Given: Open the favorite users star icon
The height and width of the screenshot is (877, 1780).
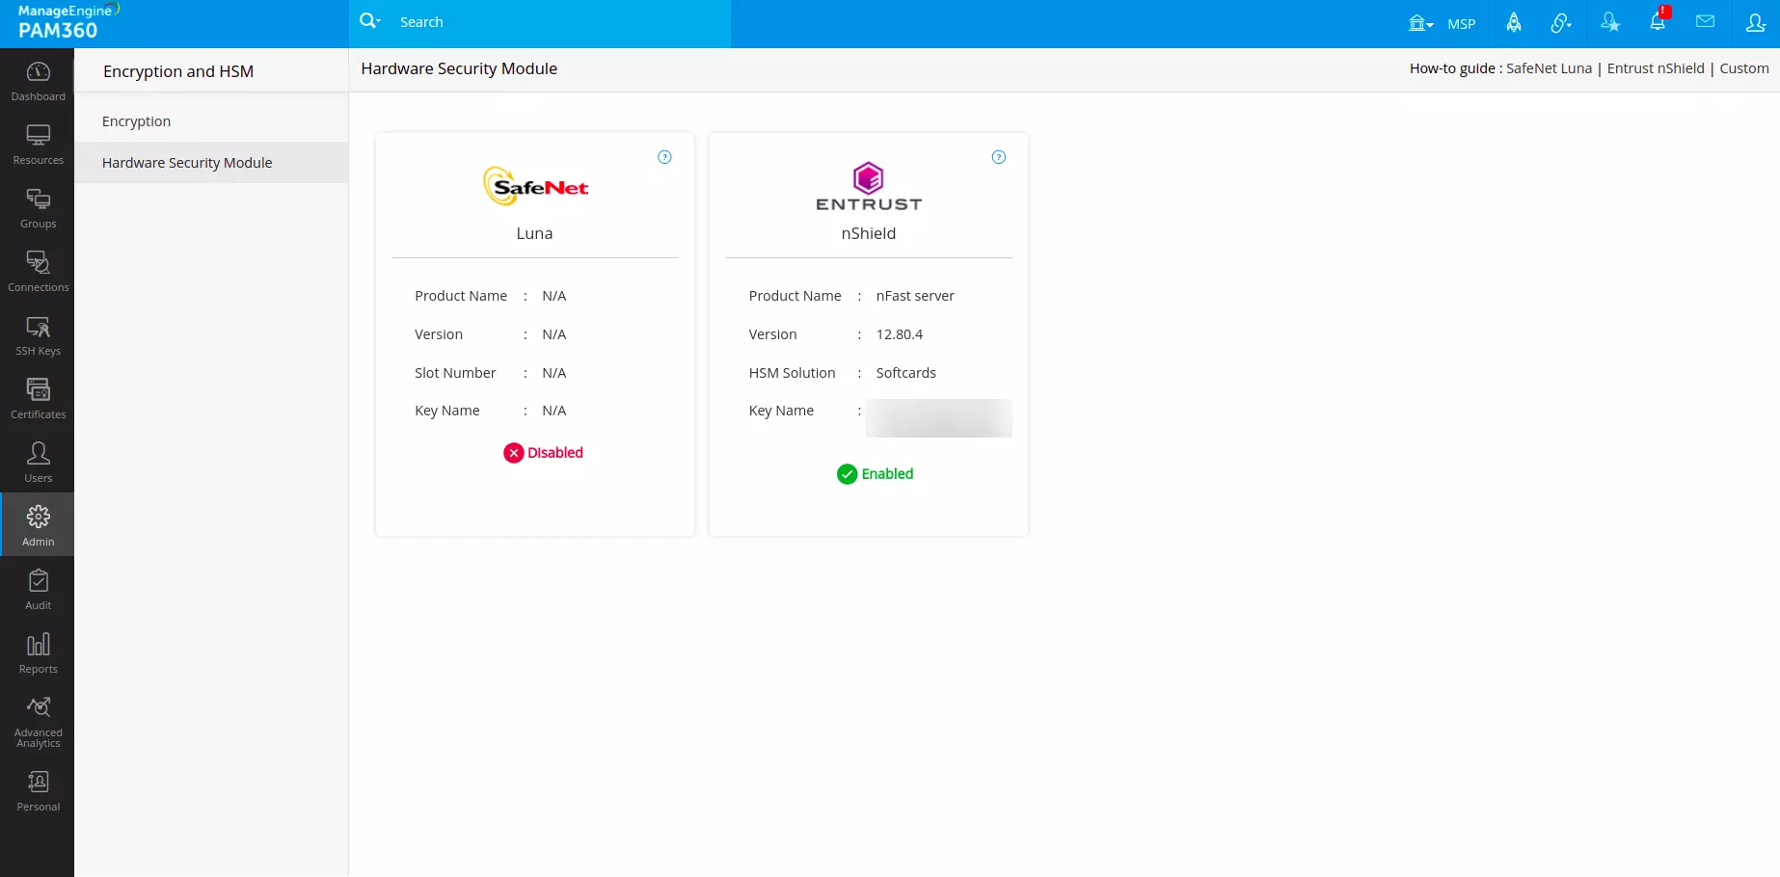Looking at the screenshot, I should click(x=1610, y=23).
